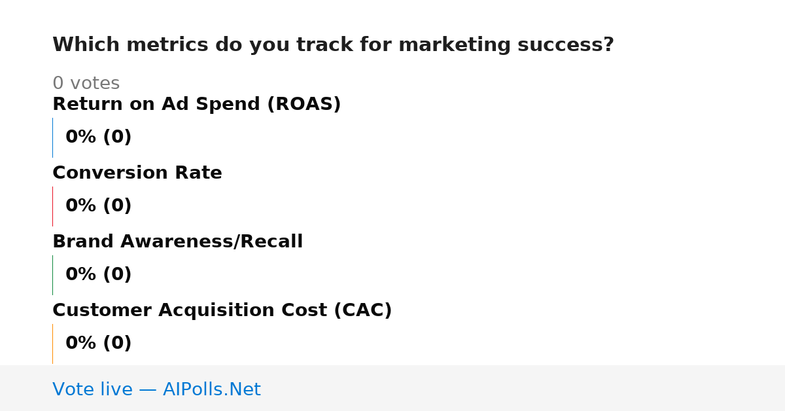Open the Vote live — AIPolls.Net link
The height and width of the screenshot is (411, 785).
click(x=156, y=390)
